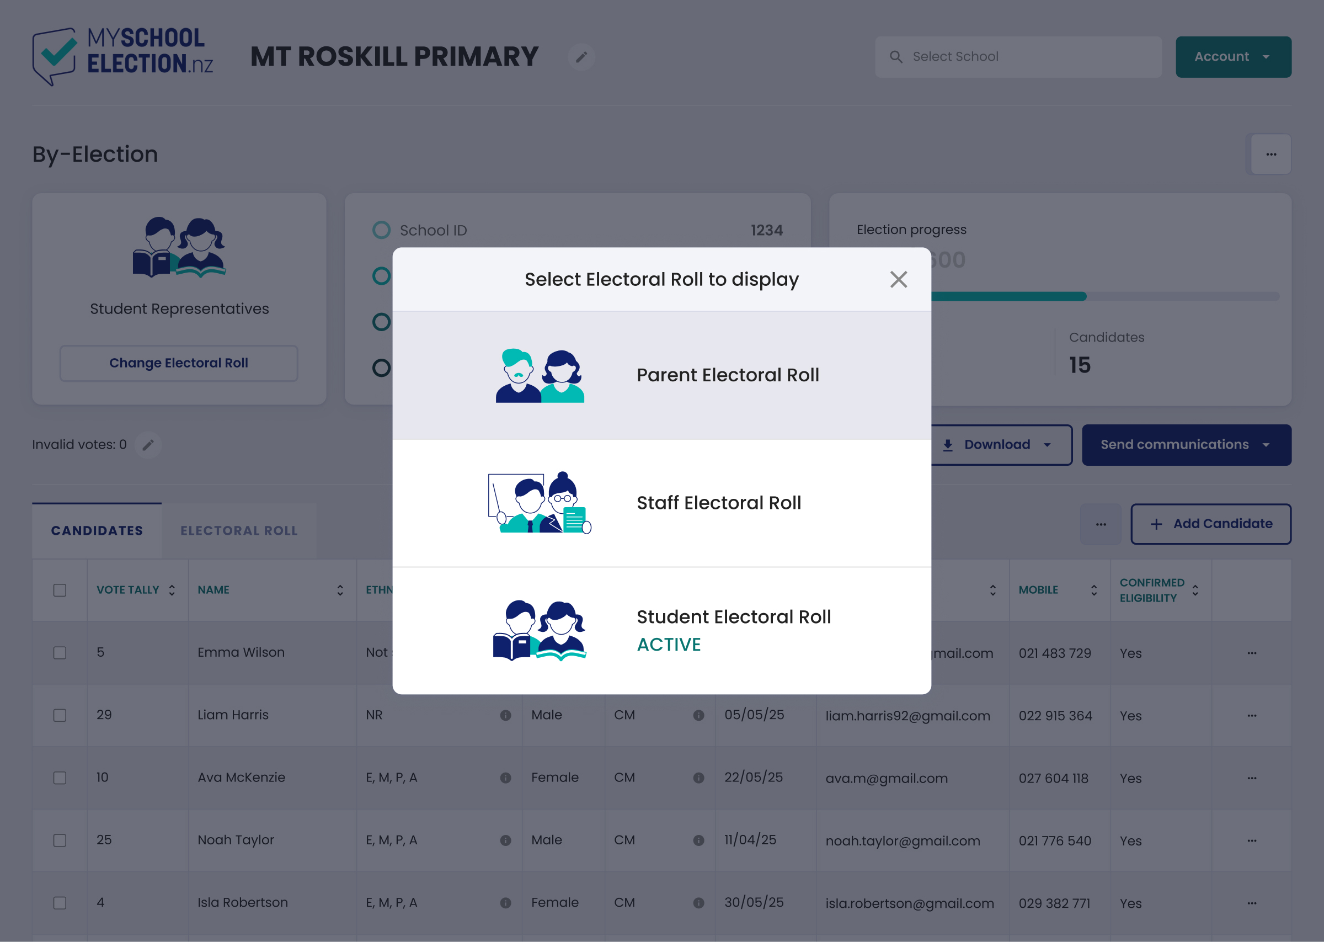Screen dimensions: 1324x942
Task: Pick the Student Electoral Roll illustration
Action: [540, 631]
